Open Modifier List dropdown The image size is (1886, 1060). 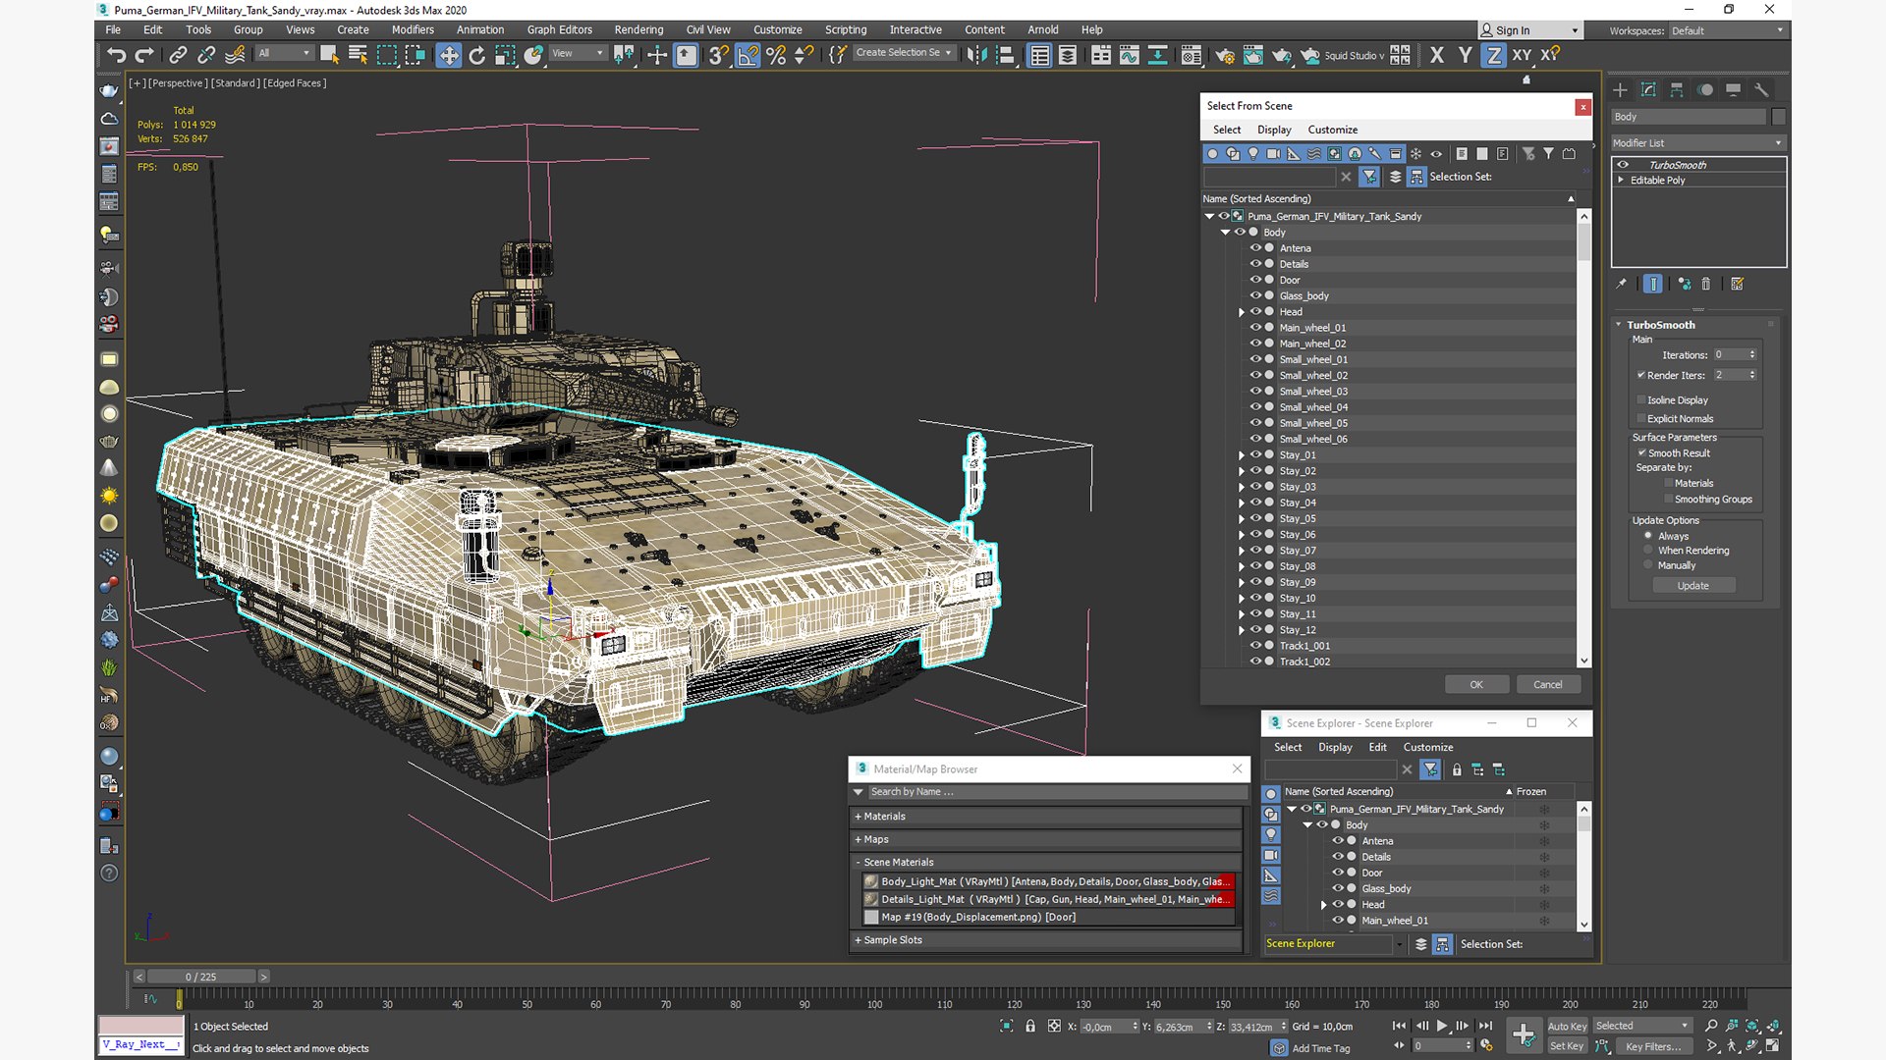pyautogui.click(x=1697, y=142)
